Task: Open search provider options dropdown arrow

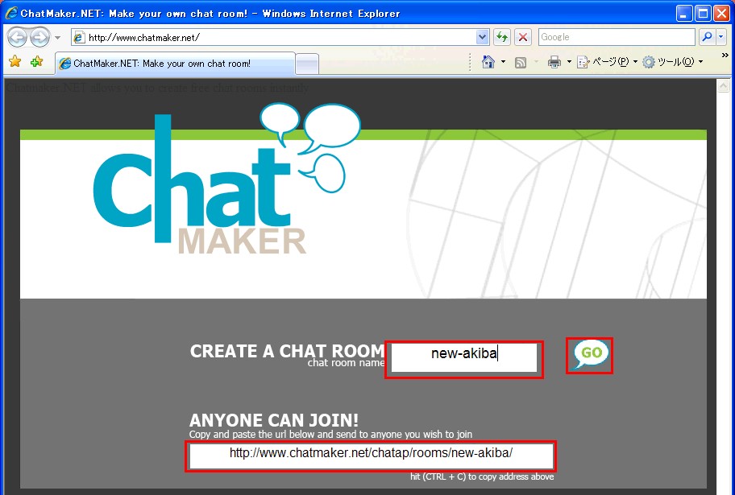Action: coord(721,37)
